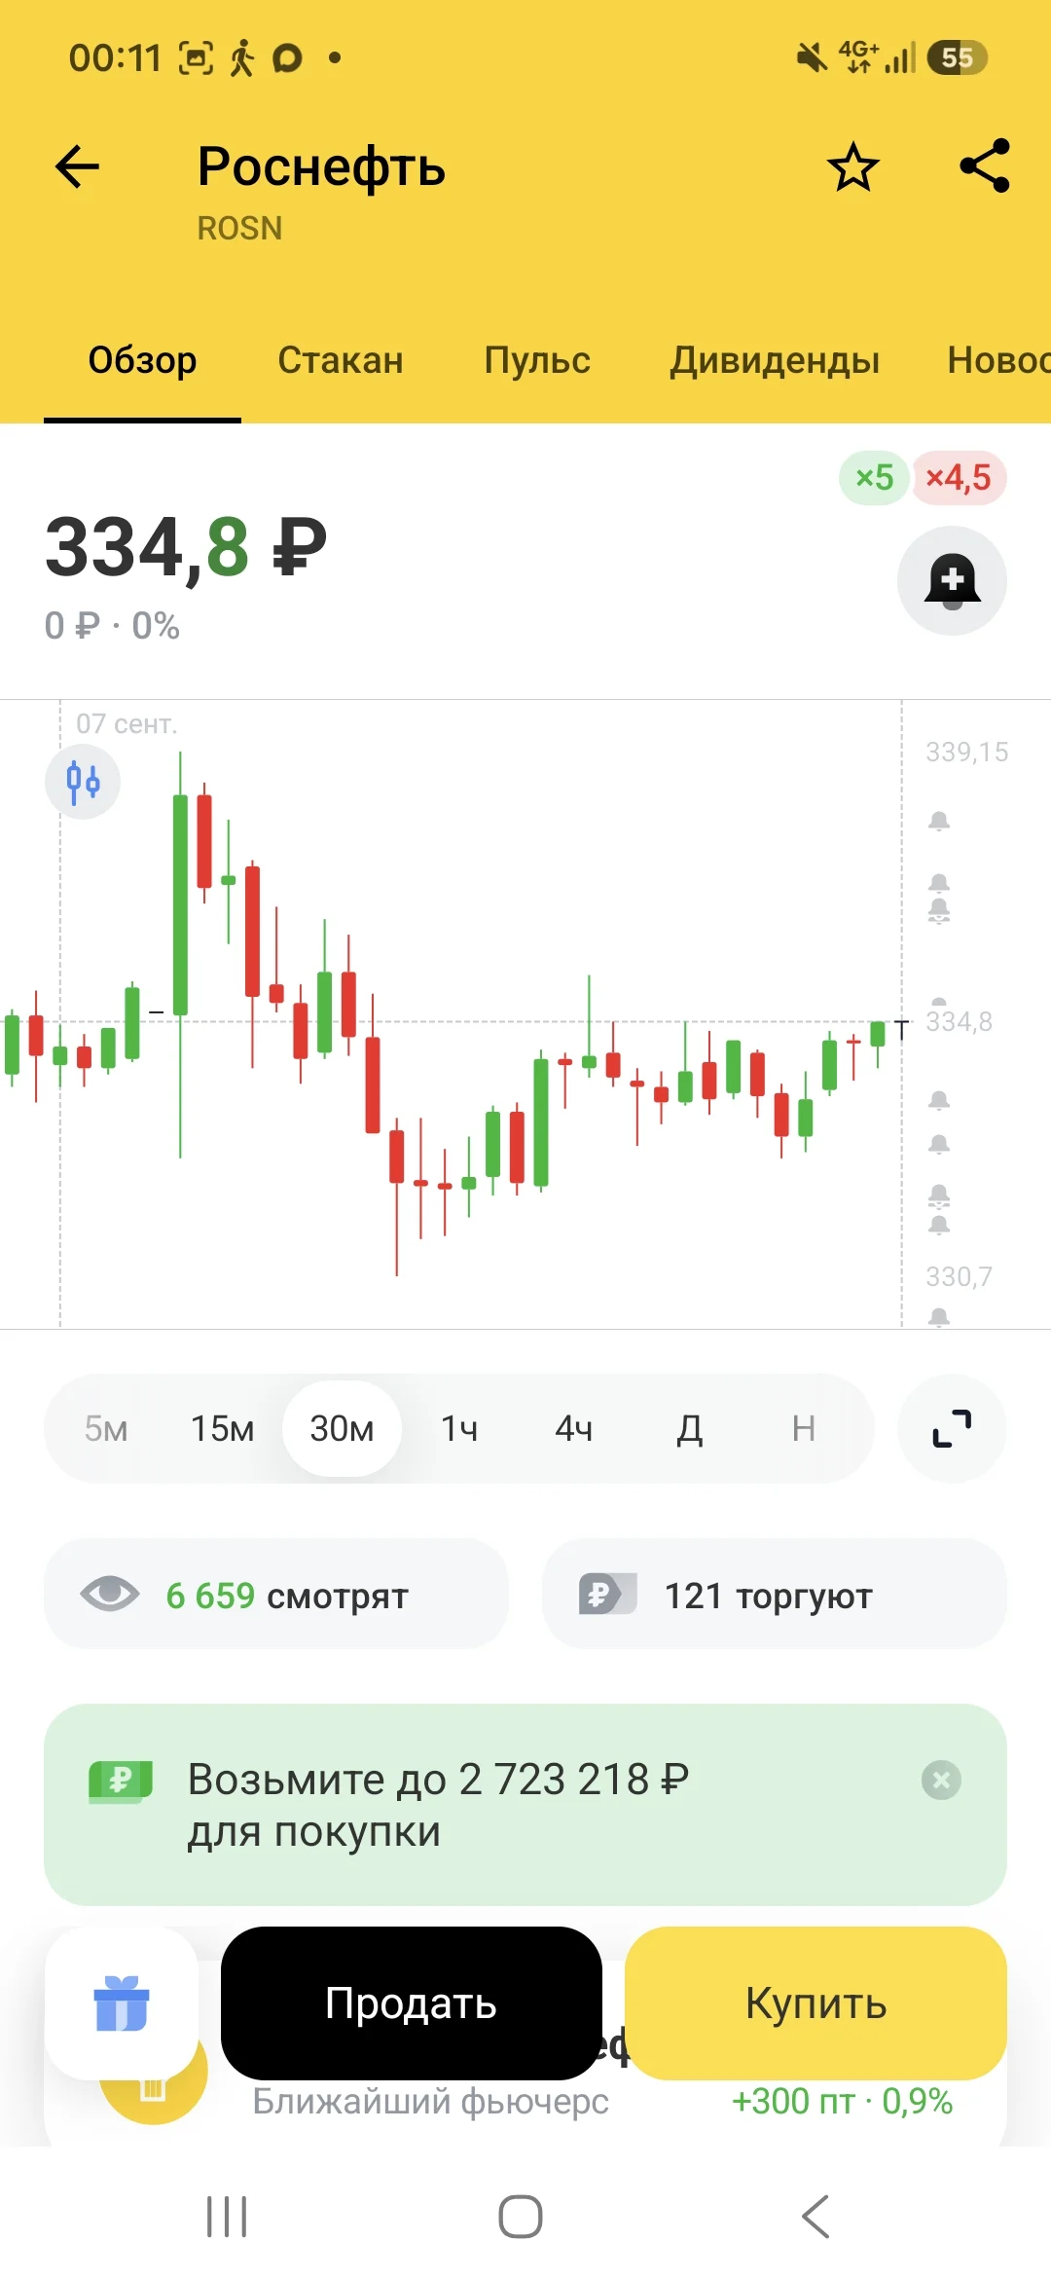Tap the share icon in header
Image resolution: width=1051 pixels, height=2278 pixels.
pyautogui.click(x=985, y=166)
